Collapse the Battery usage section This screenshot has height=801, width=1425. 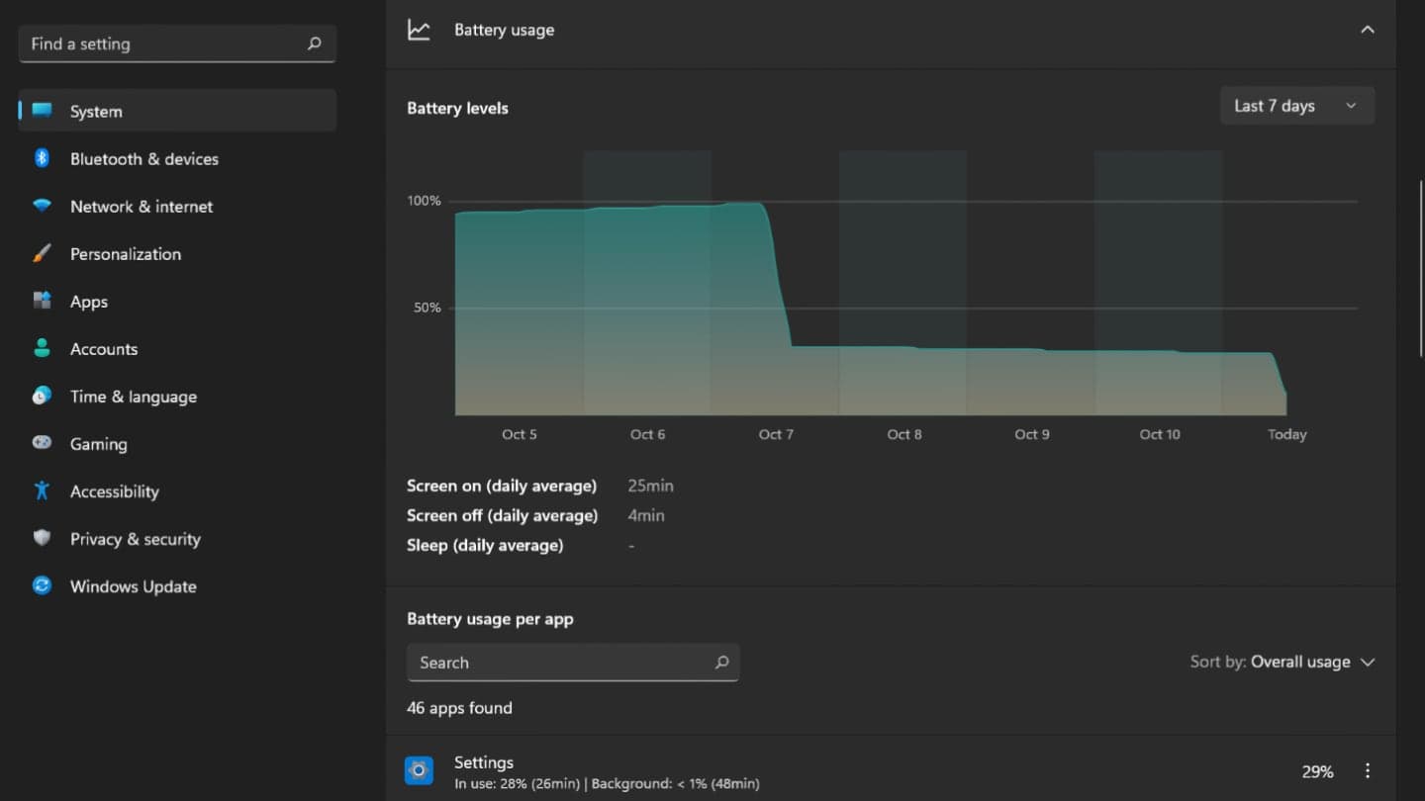[x=1368, y=30]
